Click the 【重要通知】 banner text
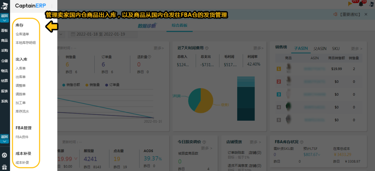The width and height of the screenshot is (375, 171). click(350, 14)
